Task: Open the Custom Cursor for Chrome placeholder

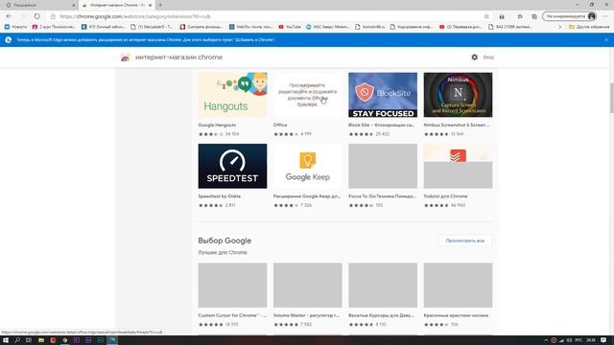Action: tap(232, 286)
